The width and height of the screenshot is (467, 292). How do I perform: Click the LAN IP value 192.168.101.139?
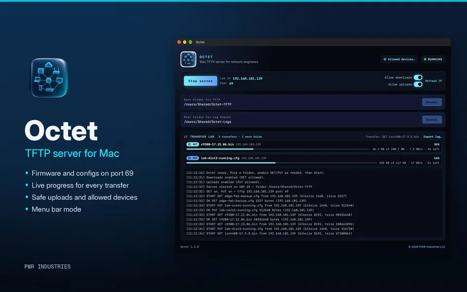pyautogui.click(x=248, y=79)
